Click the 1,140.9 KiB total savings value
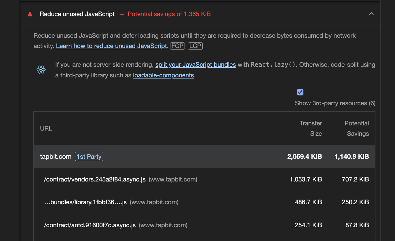The width and height of the screenshot is (395, 241). tap(352, 156)
